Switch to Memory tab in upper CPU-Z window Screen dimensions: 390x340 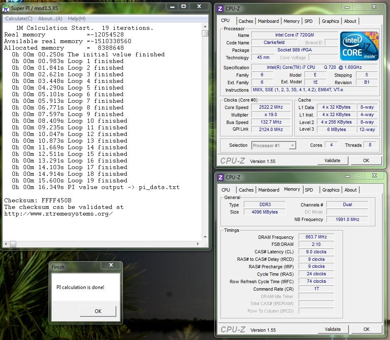pyautogui.click(x=292, y=21)
